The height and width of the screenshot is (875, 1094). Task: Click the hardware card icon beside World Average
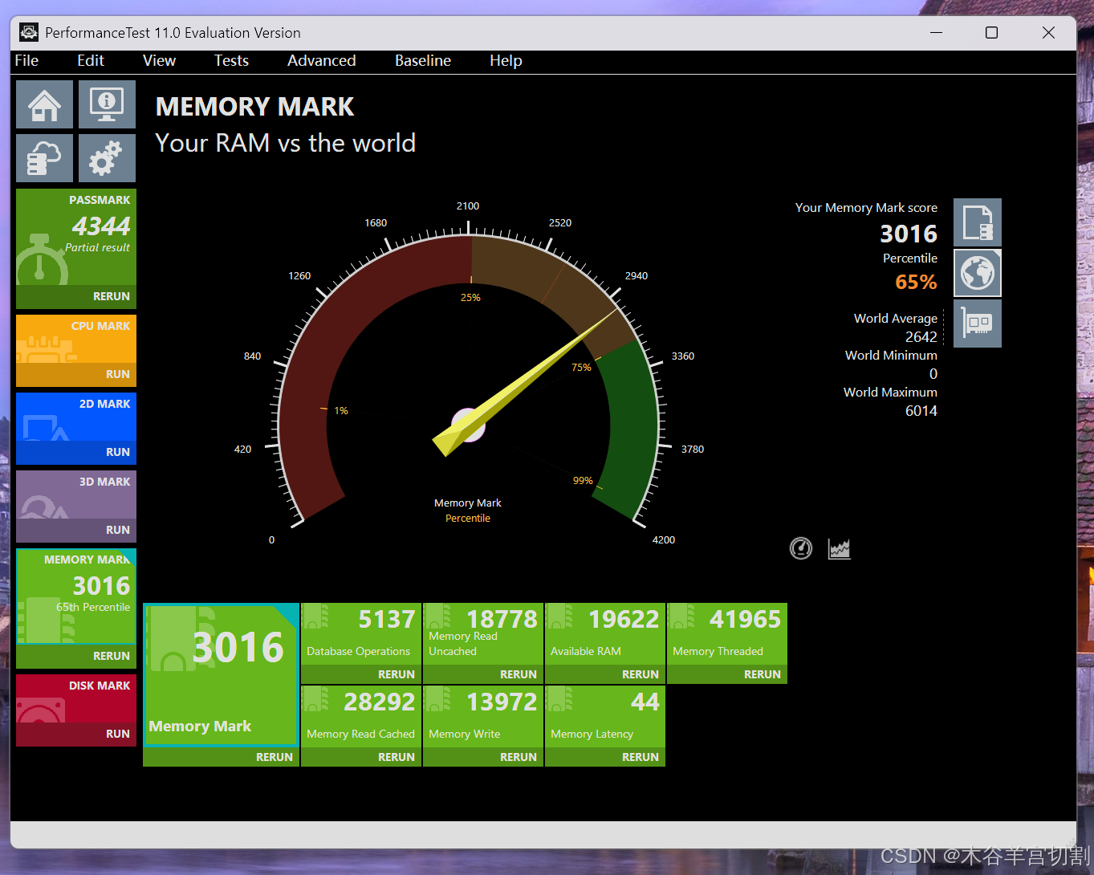[978, 324]
